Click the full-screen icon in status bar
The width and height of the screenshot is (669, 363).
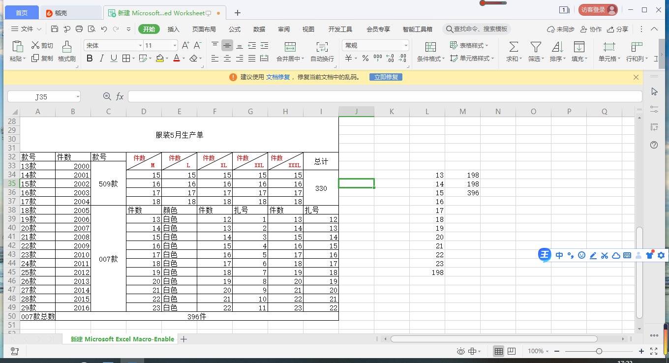(654, 351)
